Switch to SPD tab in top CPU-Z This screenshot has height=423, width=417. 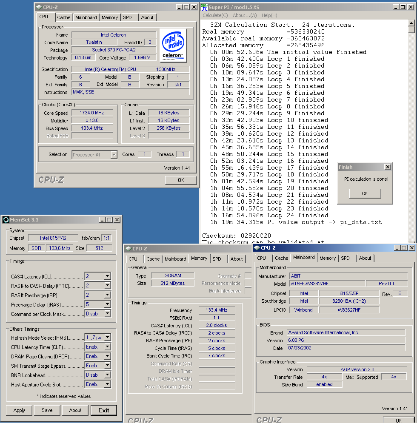point(128,17)
